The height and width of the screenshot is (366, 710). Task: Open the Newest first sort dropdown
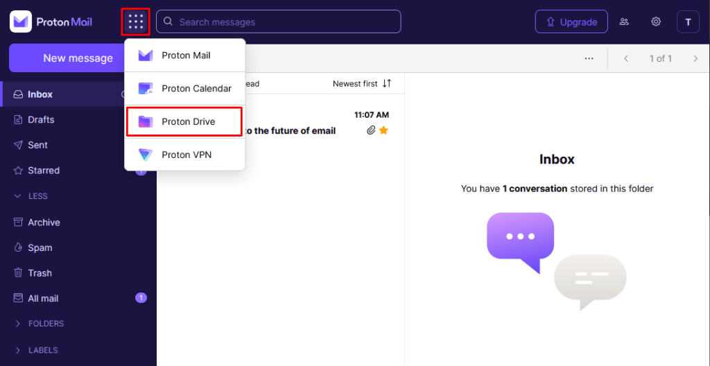point(362,83)
